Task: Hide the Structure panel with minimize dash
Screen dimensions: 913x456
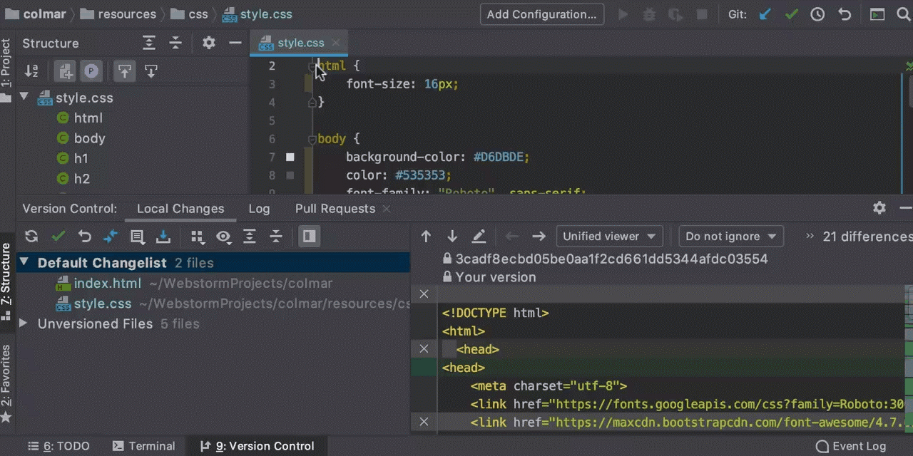Action: point(235,43)
